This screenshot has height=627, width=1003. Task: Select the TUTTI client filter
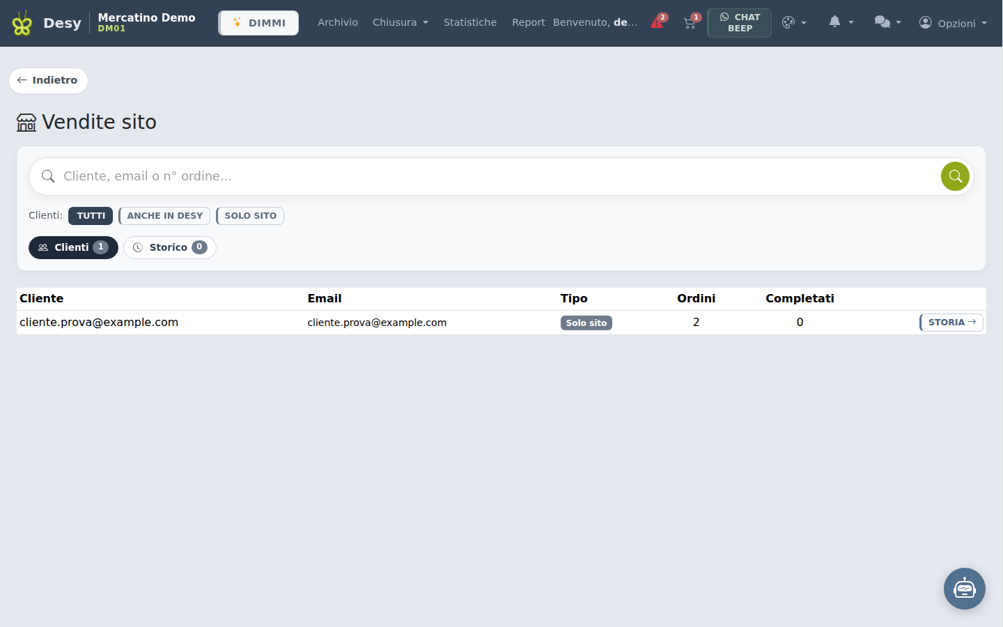91,216
